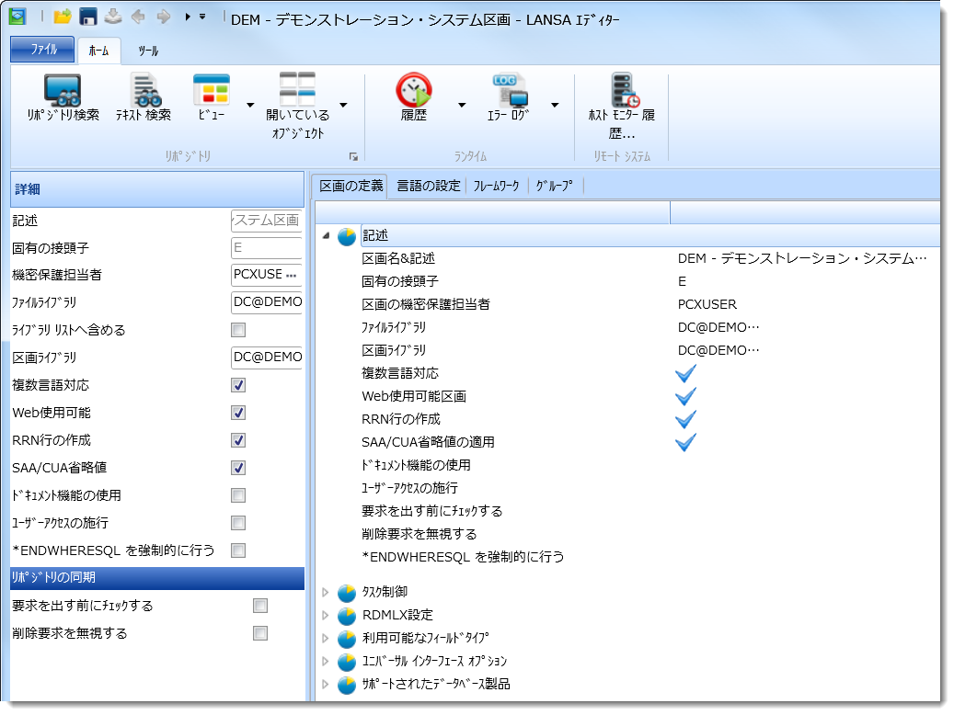Click the リポジトリの同期 section header
Screen dimensions: 954x715
157,578
